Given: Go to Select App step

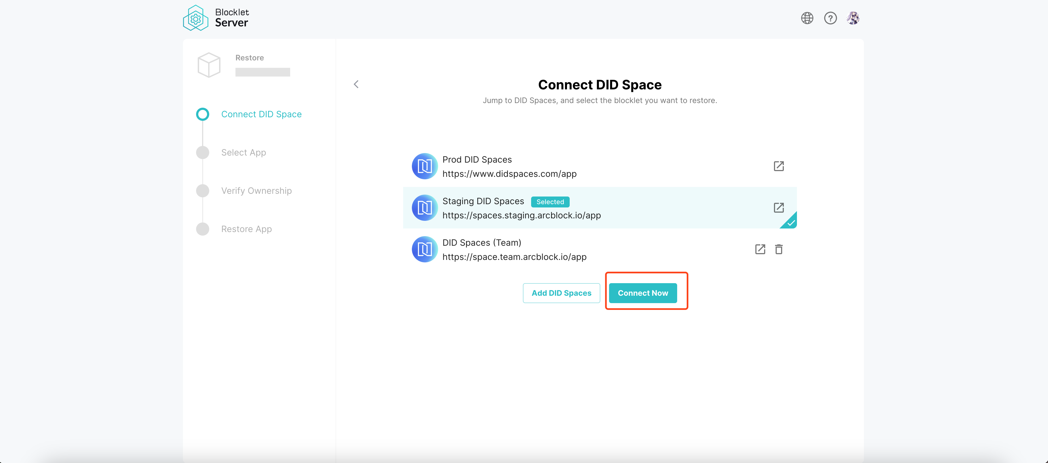Looking at the screenshot, I should pos(243,153).
